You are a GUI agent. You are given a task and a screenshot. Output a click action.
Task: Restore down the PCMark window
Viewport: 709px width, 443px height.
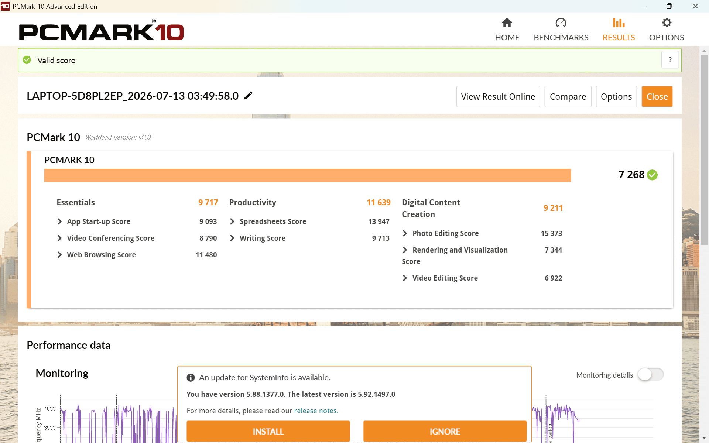[x=669, y=6]
